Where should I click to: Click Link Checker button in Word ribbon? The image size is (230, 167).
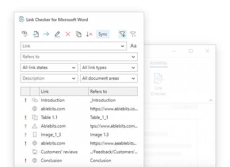tap(159, 84)
